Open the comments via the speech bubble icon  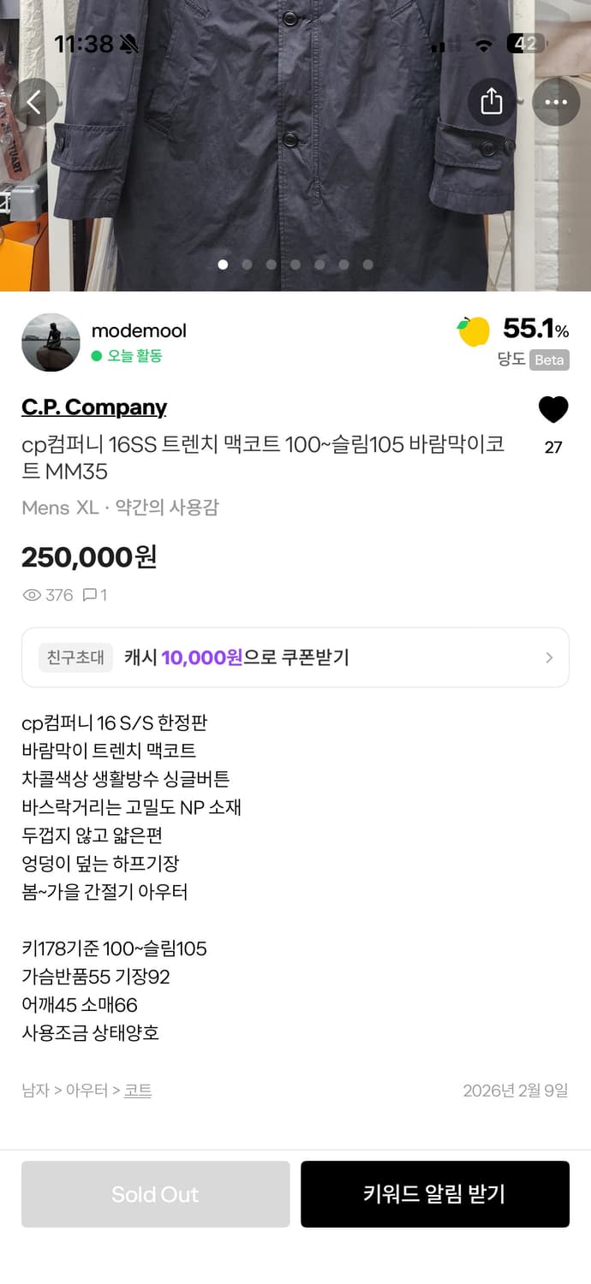click(x=90, y=595)
